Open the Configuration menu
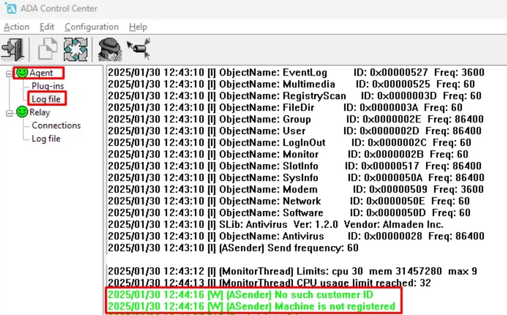 click(x=91, y=27)
